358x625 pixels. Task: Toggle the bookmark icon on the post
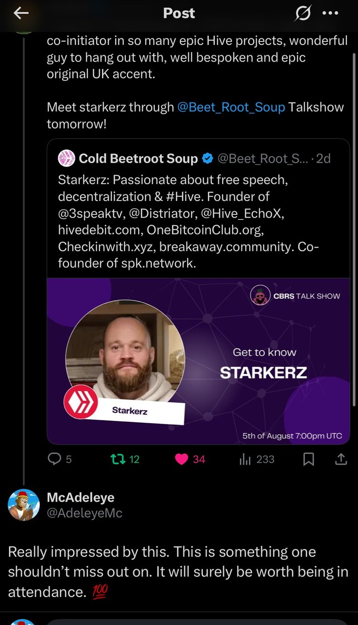tap(309, 459)
